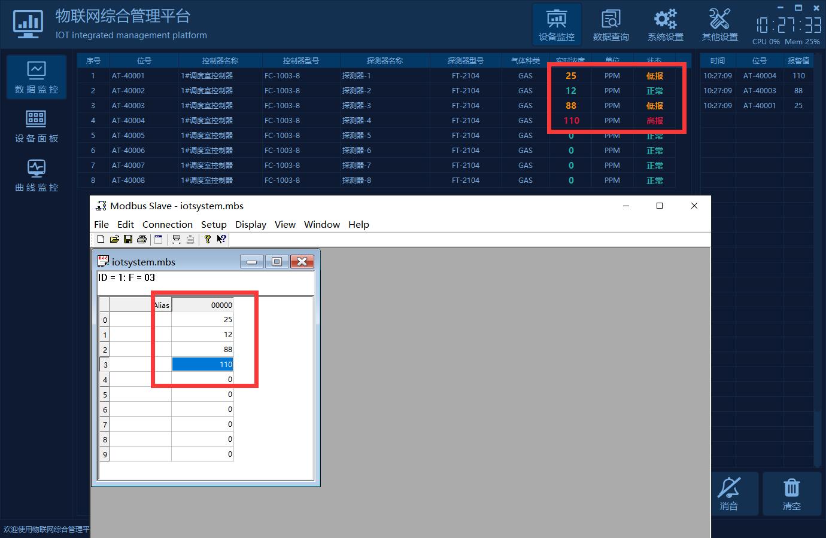
Task: Open the Setup menu
Action: 214,224
